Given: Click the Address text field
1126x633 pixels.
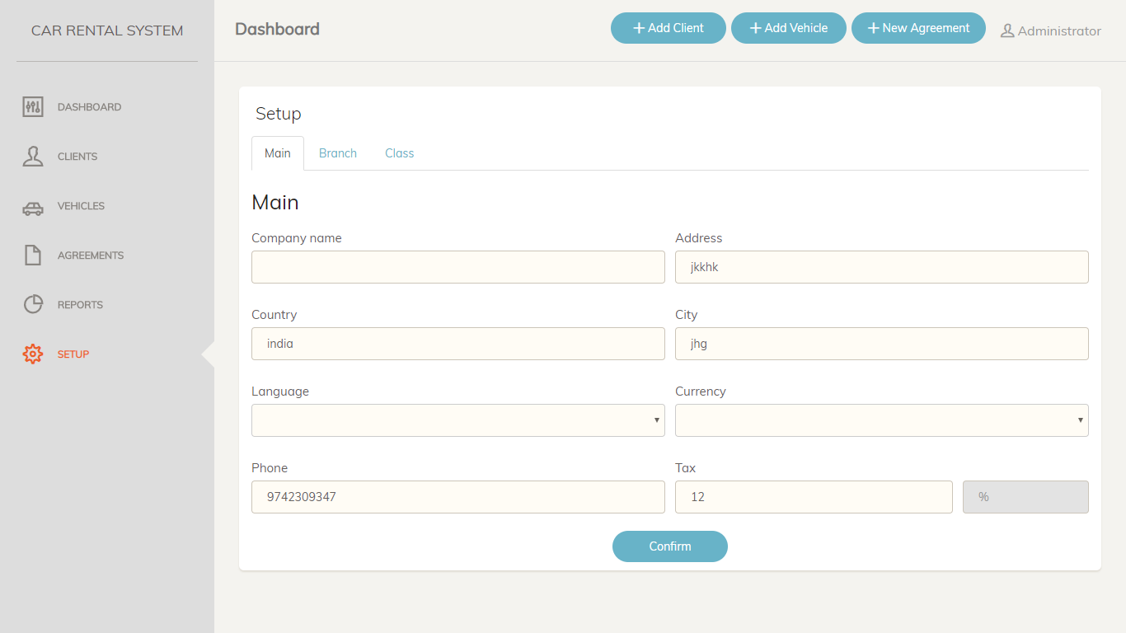Looking at the screenshot, I should [881, 267].
